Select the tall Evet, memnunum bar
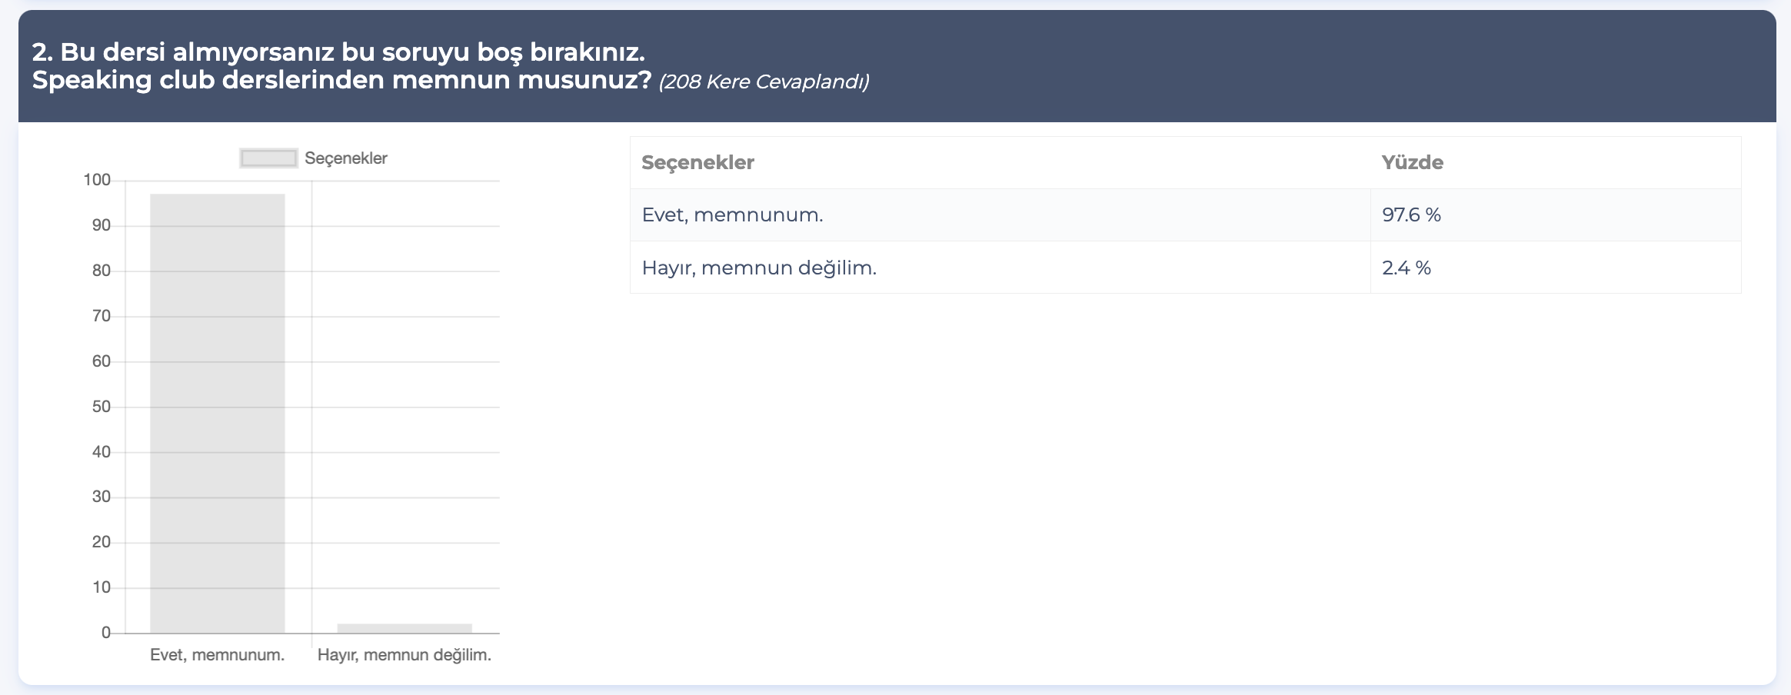 click(218, 414)
